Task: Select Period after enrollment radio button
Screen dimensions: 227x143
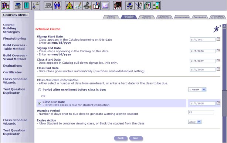Action: 40,90
